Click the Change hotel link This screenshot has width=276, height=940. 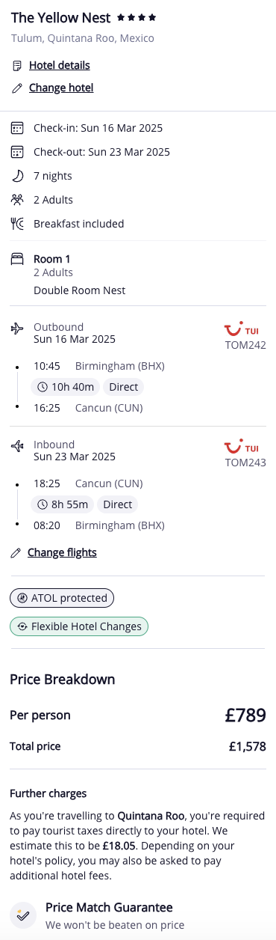61,88
